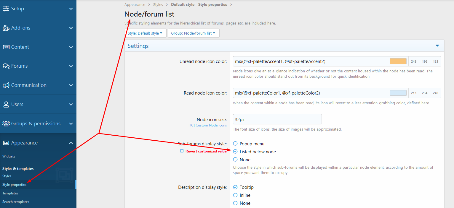Expand the Groups & permissions chevron

pos(71,123)
